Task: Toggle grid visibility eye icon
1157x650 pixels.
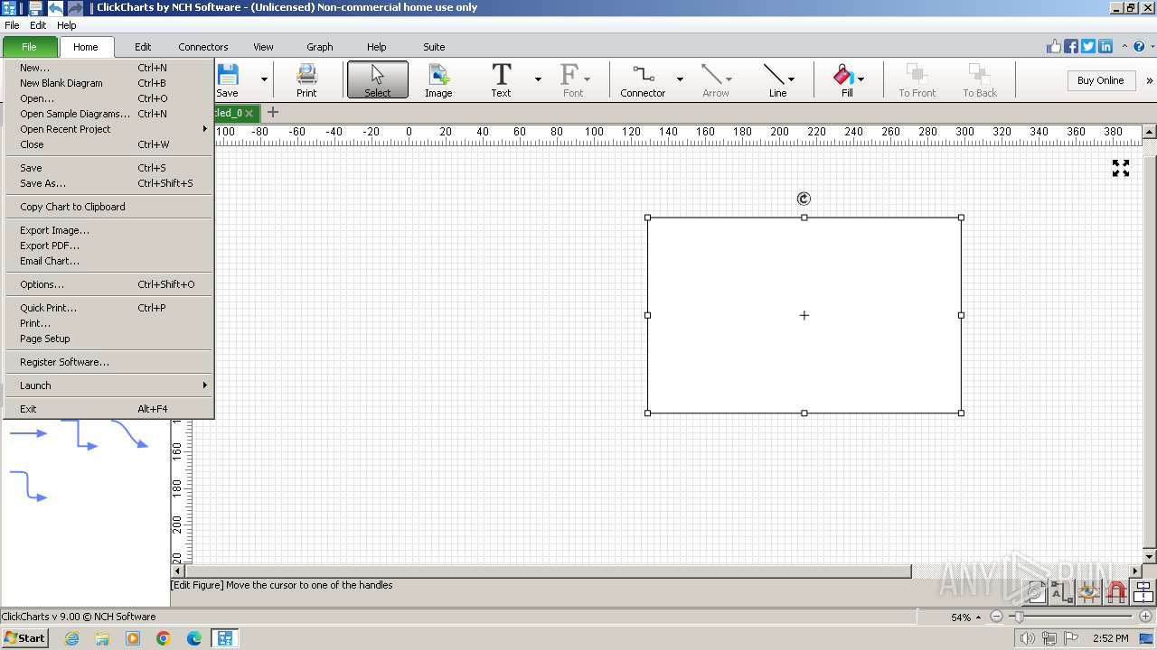Action: 1088,592
